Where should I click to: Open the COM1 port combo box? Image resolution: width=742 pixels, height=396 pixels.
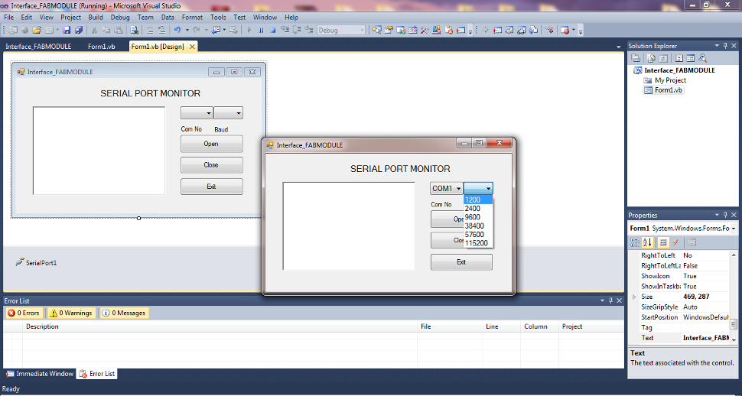click(x=446, y=188)
